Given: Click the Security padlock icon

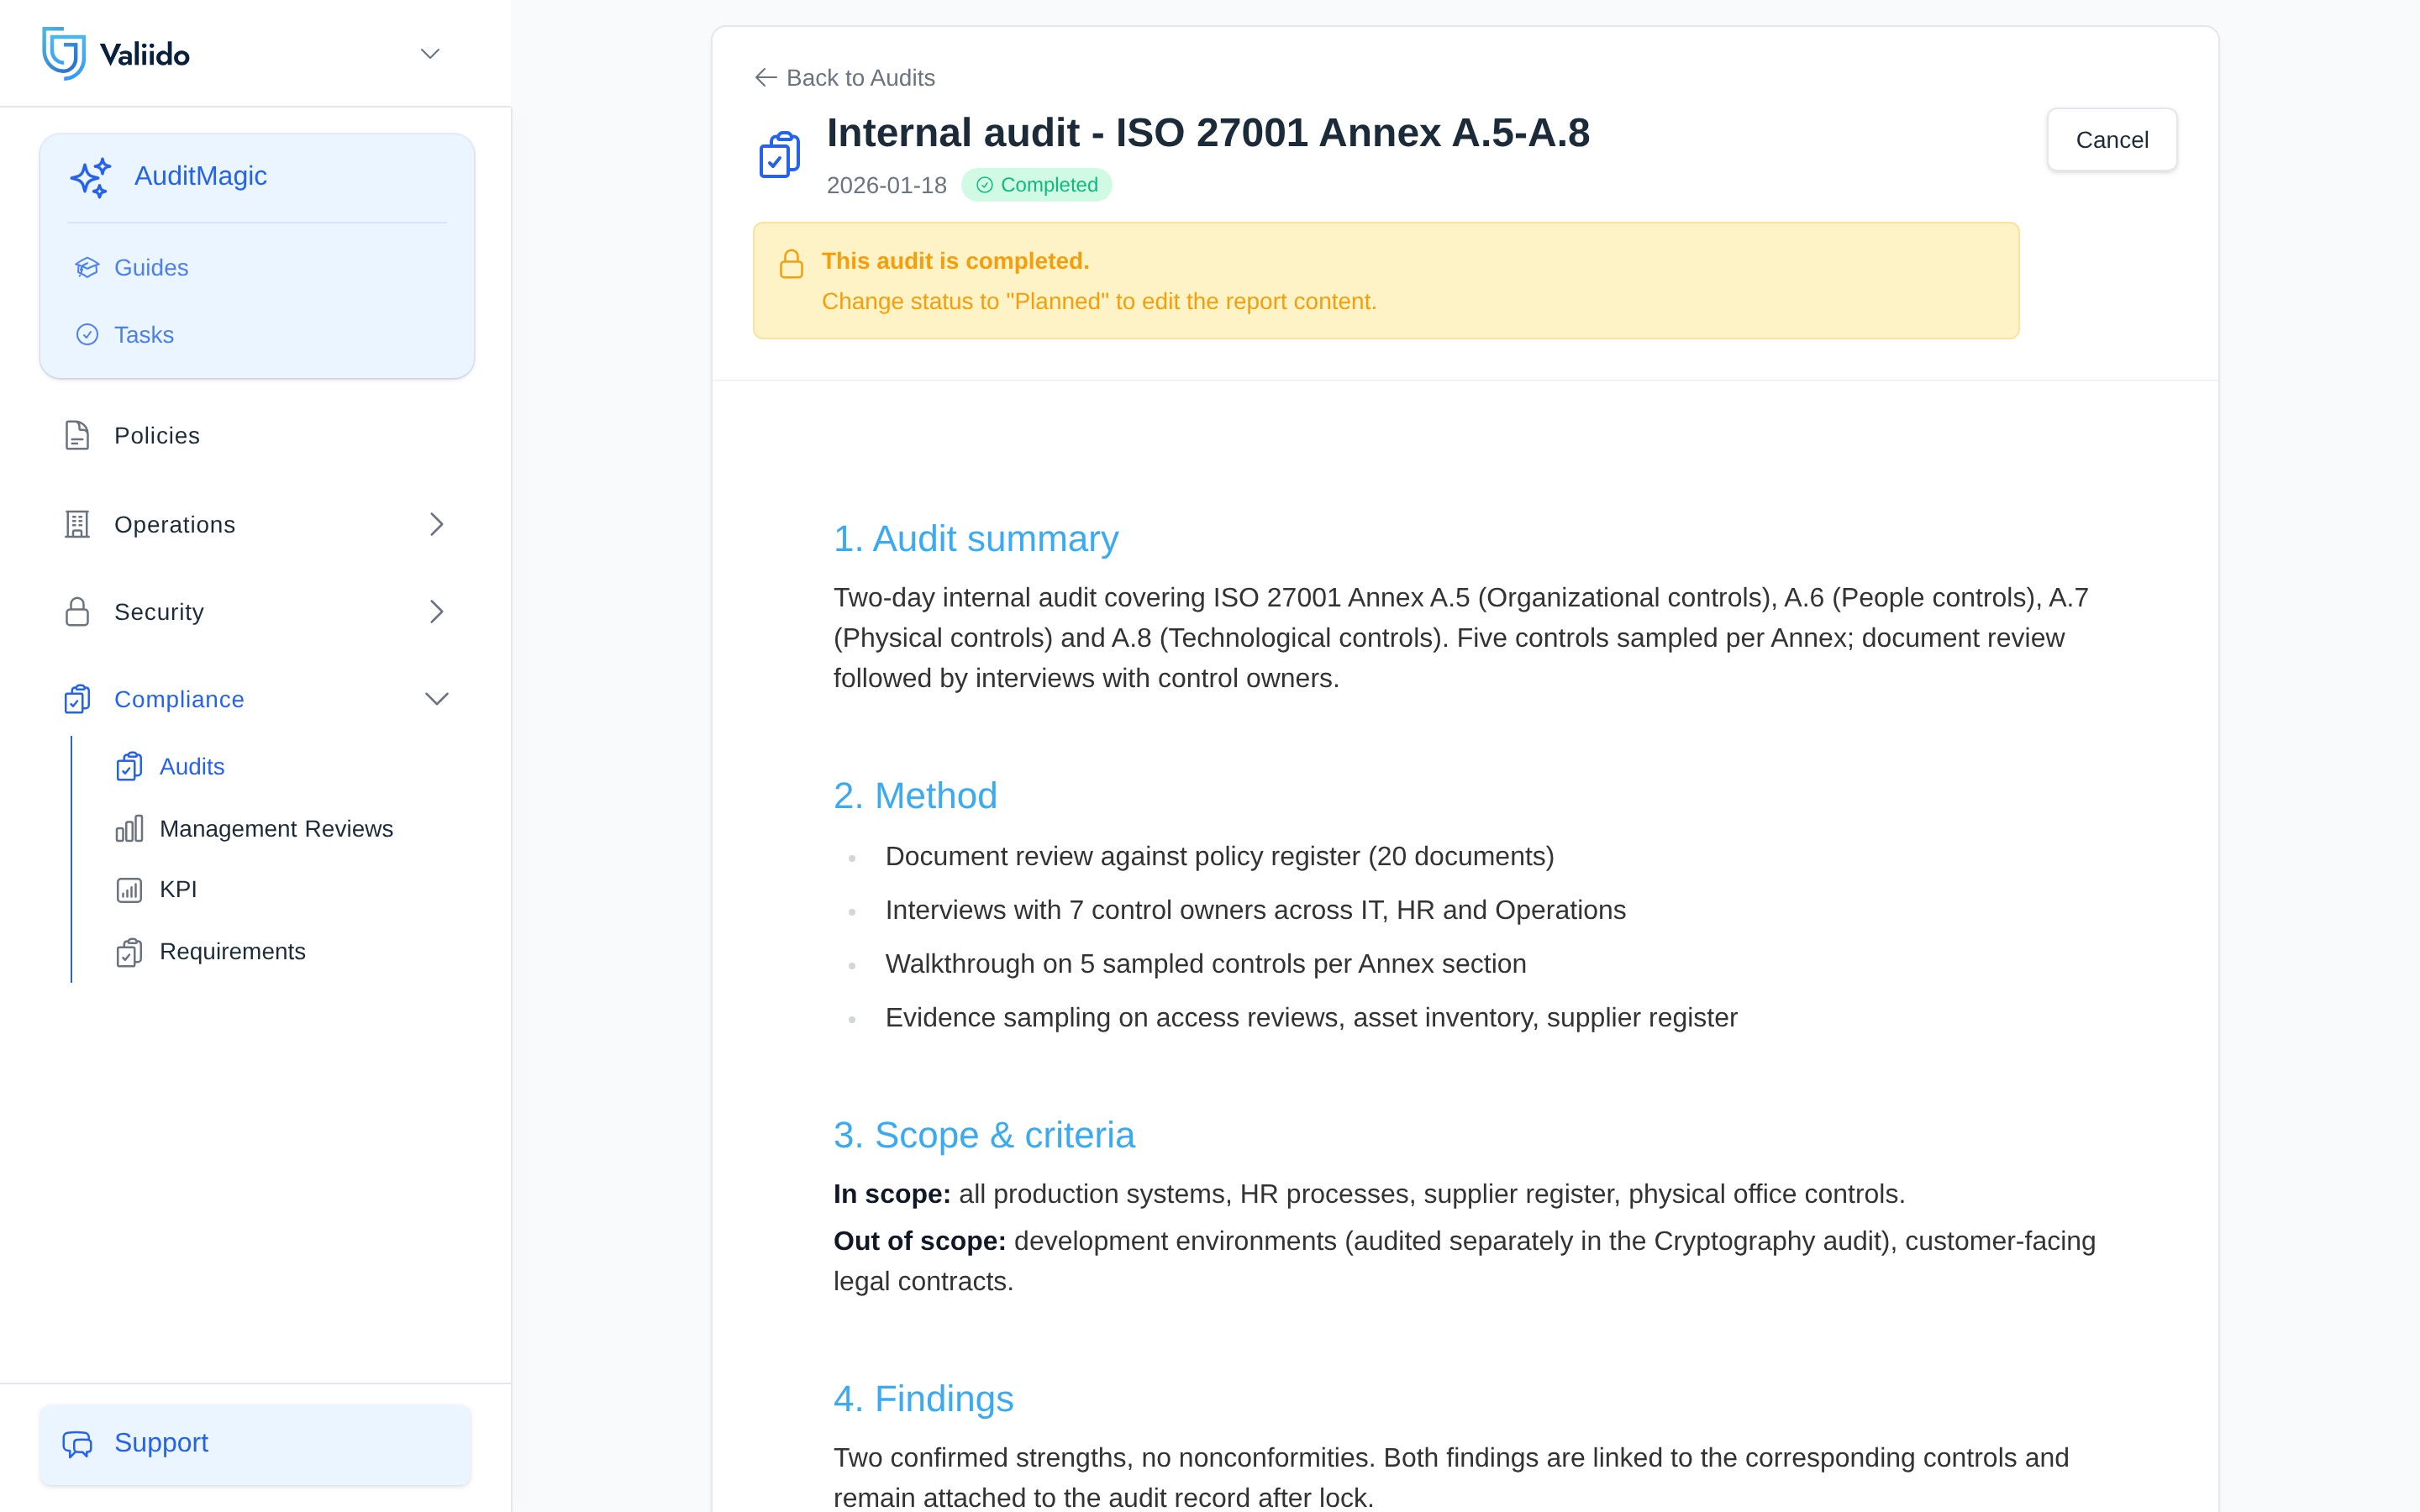Looking at the screenshot, I should pyautogui.click(x=77, y=612).
